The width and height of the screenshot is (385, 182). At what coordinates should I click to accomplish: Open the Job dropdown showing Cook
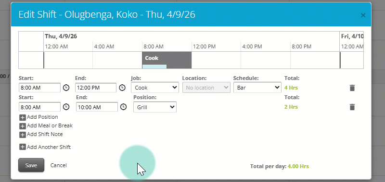click(155, 88)
